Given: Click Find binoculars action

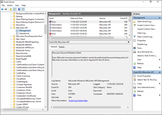Looking at the screenshot, I should [x=140, y=48].
